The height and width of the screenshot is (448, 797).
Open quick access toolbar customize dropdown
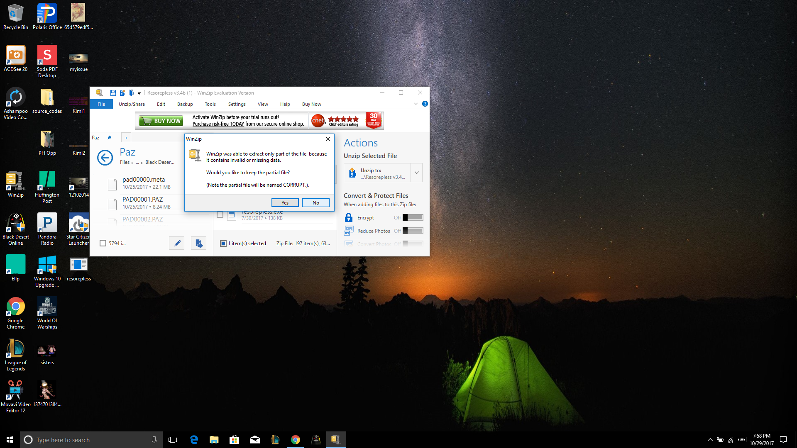coord(139,93)
